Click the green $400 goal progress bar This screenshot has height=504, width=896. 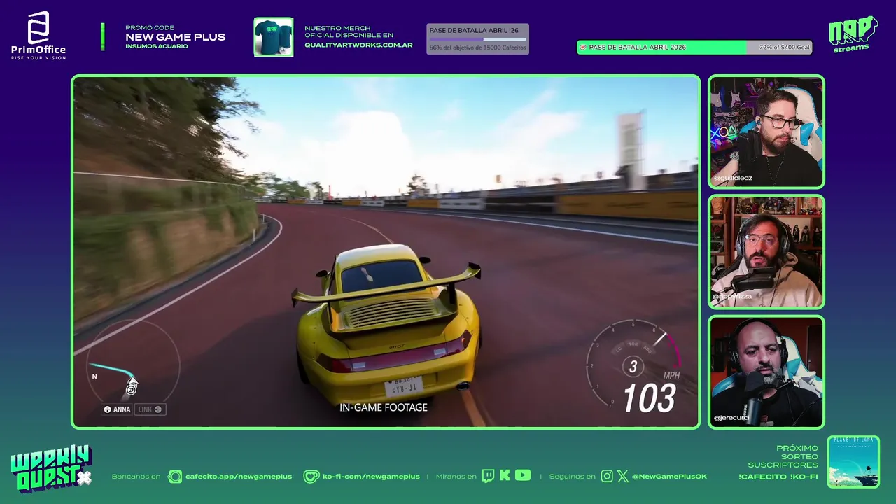pyautogui.click(x=694, y=48)
